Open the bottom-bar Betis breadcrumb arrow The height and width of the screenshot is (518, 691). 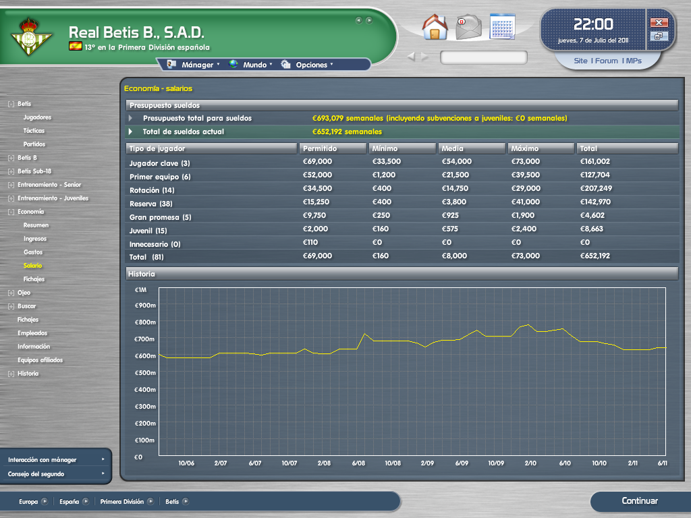pos(186,501)
